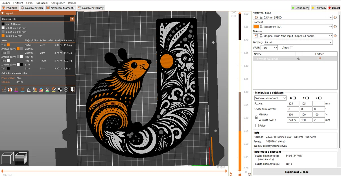Switch to Nastavení tisku tab
Image resolution: width=341 pixels, height=176 pixels.
pyautogui.click(x=32, y=8)
